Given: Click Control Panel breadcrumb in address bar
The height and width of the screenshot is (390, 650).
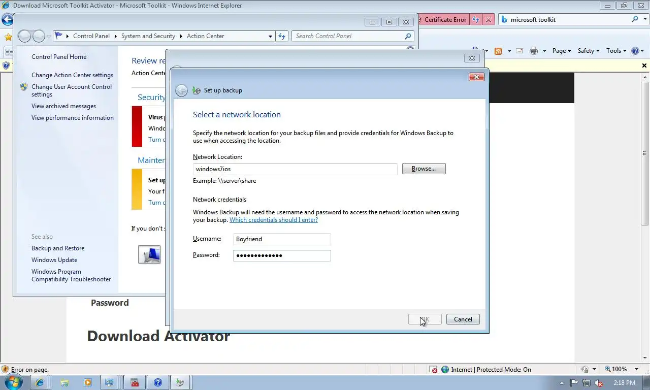Looking at the screenshot, I should [91, 36].
